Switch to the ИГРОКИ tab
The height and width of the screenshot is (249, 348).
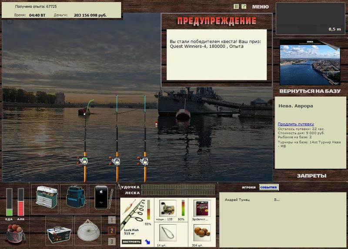click(249, 187)
